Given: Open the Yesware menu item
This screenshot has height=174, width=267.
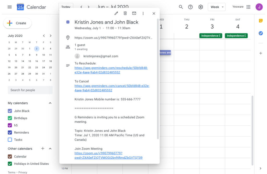Looking at the screenshot, I should point(238,7).
